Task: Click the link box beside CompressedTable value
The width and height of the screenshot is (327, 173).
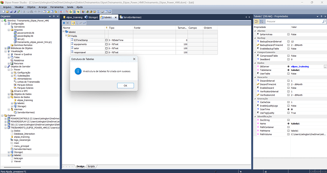Action: click(289, 56)
